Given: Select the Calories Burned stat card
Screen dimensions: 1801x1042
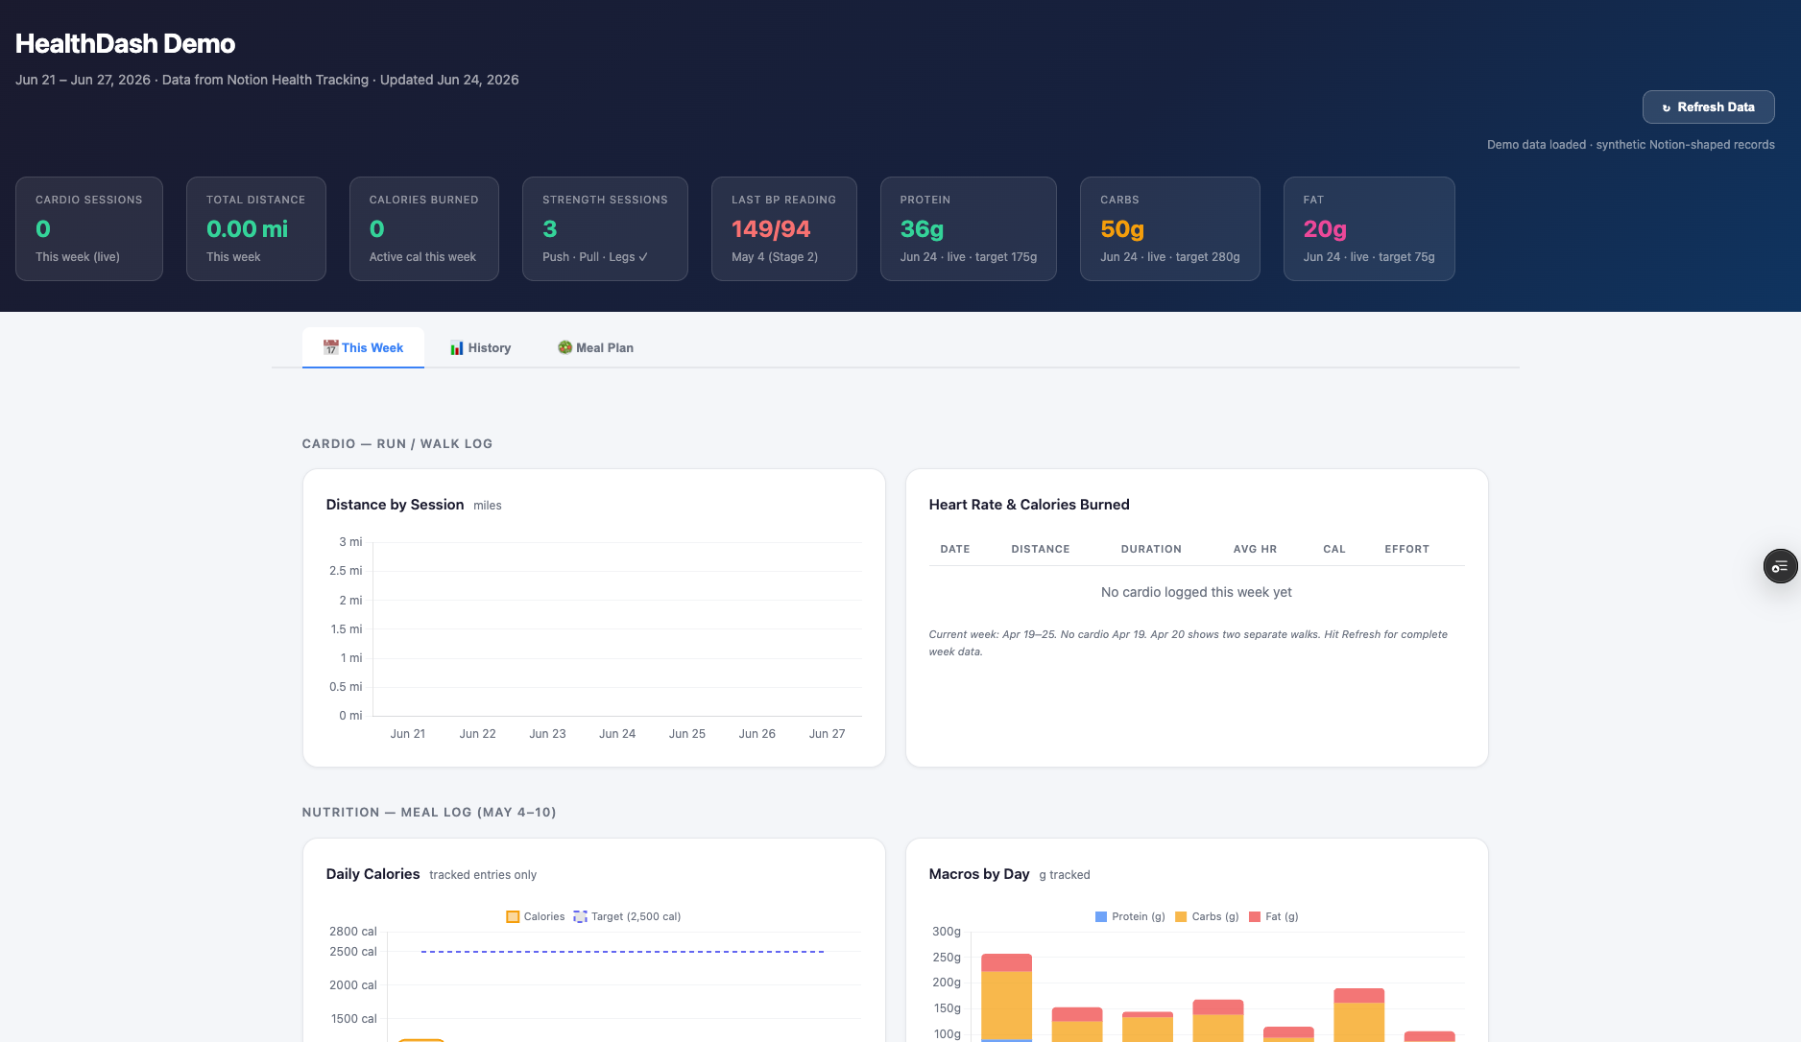Looking at the screenshot, I should [424, 228].
